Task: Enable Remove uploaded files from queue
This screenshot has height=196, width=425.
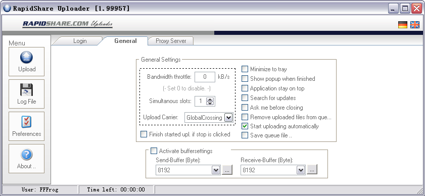Action: (245, 117)
